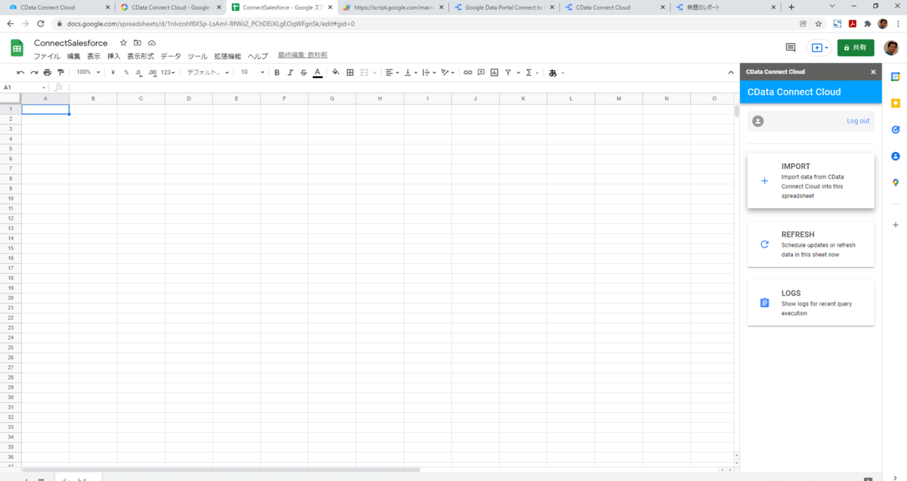907x481 pixels.
Task: Move document using folder icon
Action: point(138,43)
